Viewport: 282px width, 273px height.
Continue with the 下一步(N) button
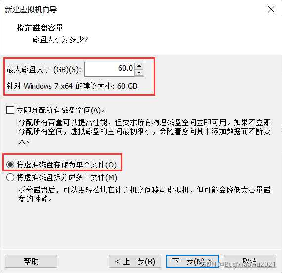coord(192,261)
